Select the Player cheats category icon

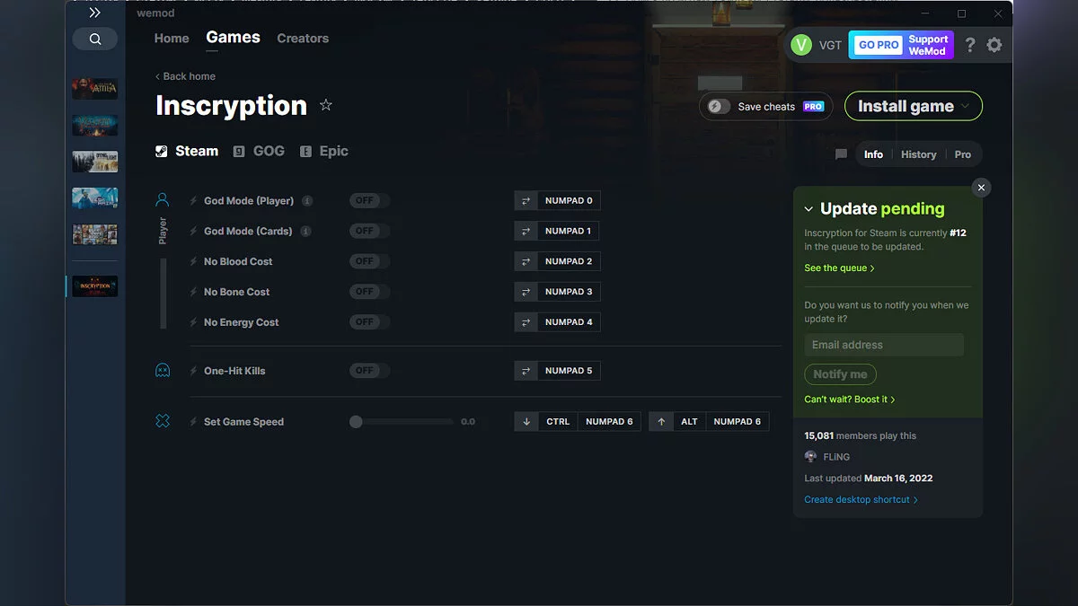pyautogui.click(x=163, y=199)
